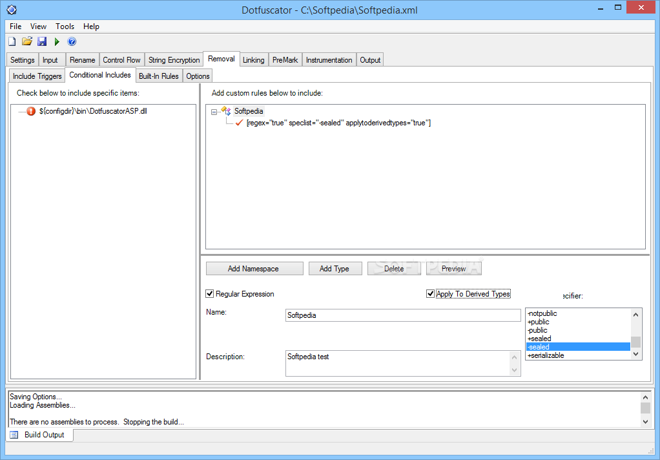
Task: Open a project using the folder icon
Action: [26, 41]
